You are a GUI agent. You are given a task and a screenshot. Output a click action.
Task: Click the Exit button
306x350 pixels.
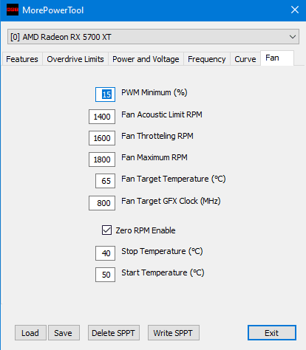(x=272, y=333)
